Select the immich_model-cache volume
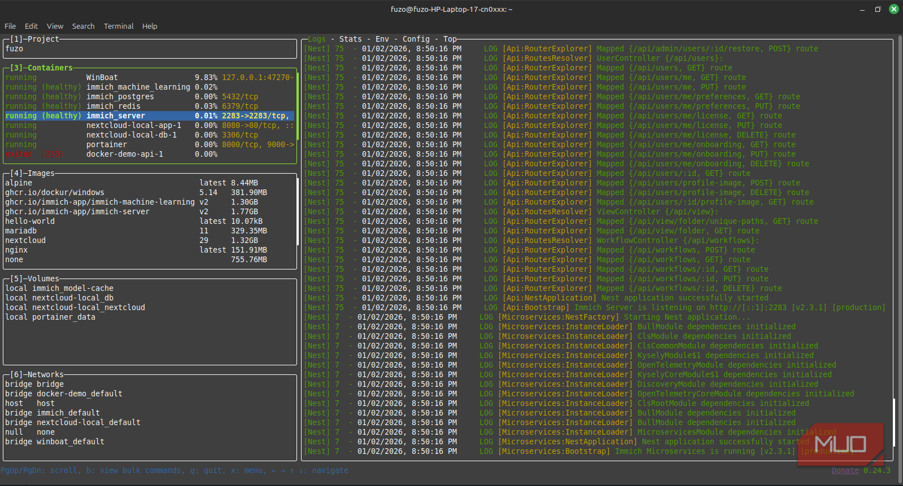This screenshot has width=903, height=486. coord(150,288)
